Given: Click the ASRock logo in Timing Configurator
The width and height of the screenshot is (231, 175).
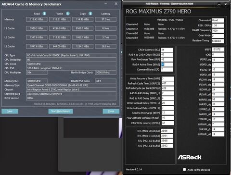Looking at the screenshot, I should point(190,157).
